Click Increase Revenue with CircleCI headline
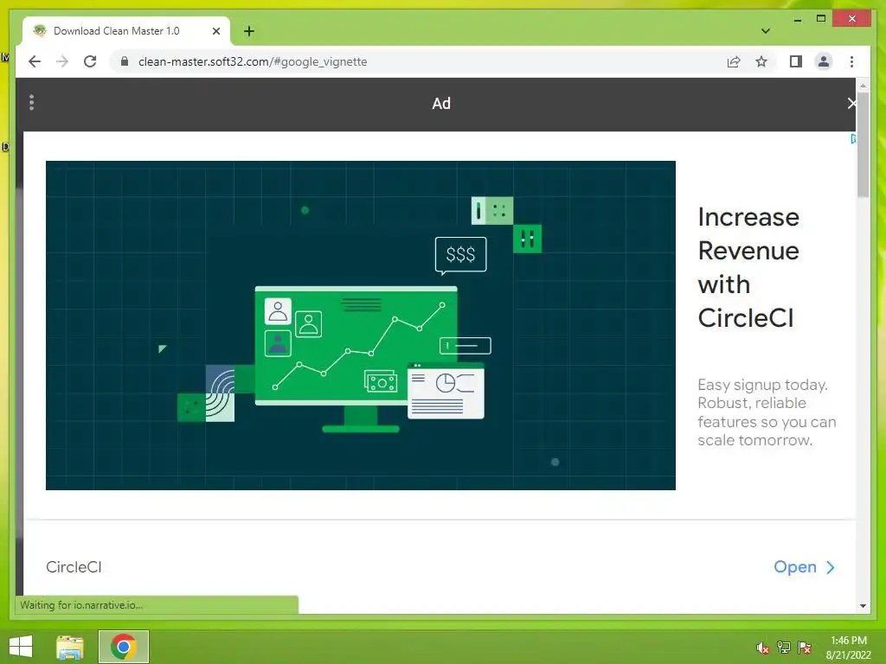Viewport: 886px width, 664px height. 748,267
